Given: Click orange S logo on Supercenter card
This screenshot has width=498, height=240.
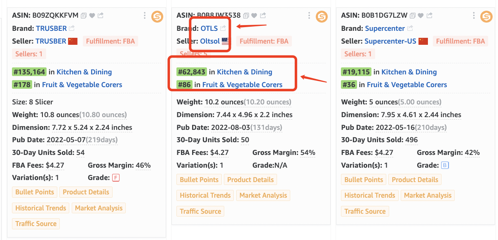Looking at the screenshot, I should click(x=486, y=16).
